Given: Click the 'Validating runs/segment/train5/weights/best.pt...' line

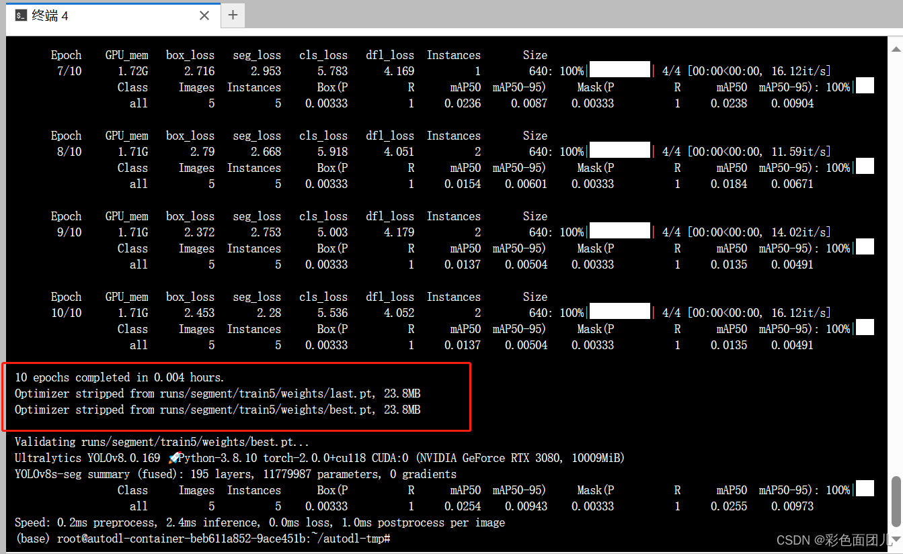Looking at the screenshot, I should tap(163, 442).
